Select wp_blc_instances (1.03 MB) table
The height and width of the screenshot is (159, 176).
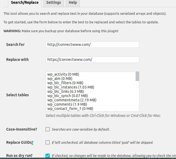coord(91,87)
